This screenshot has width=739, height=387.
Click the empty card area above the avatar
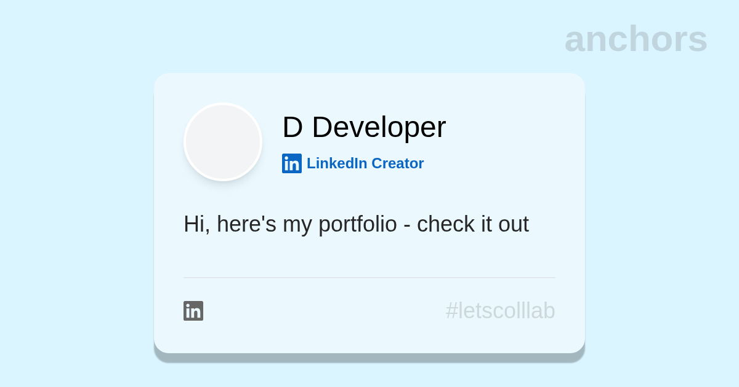(x=223, y=88)
